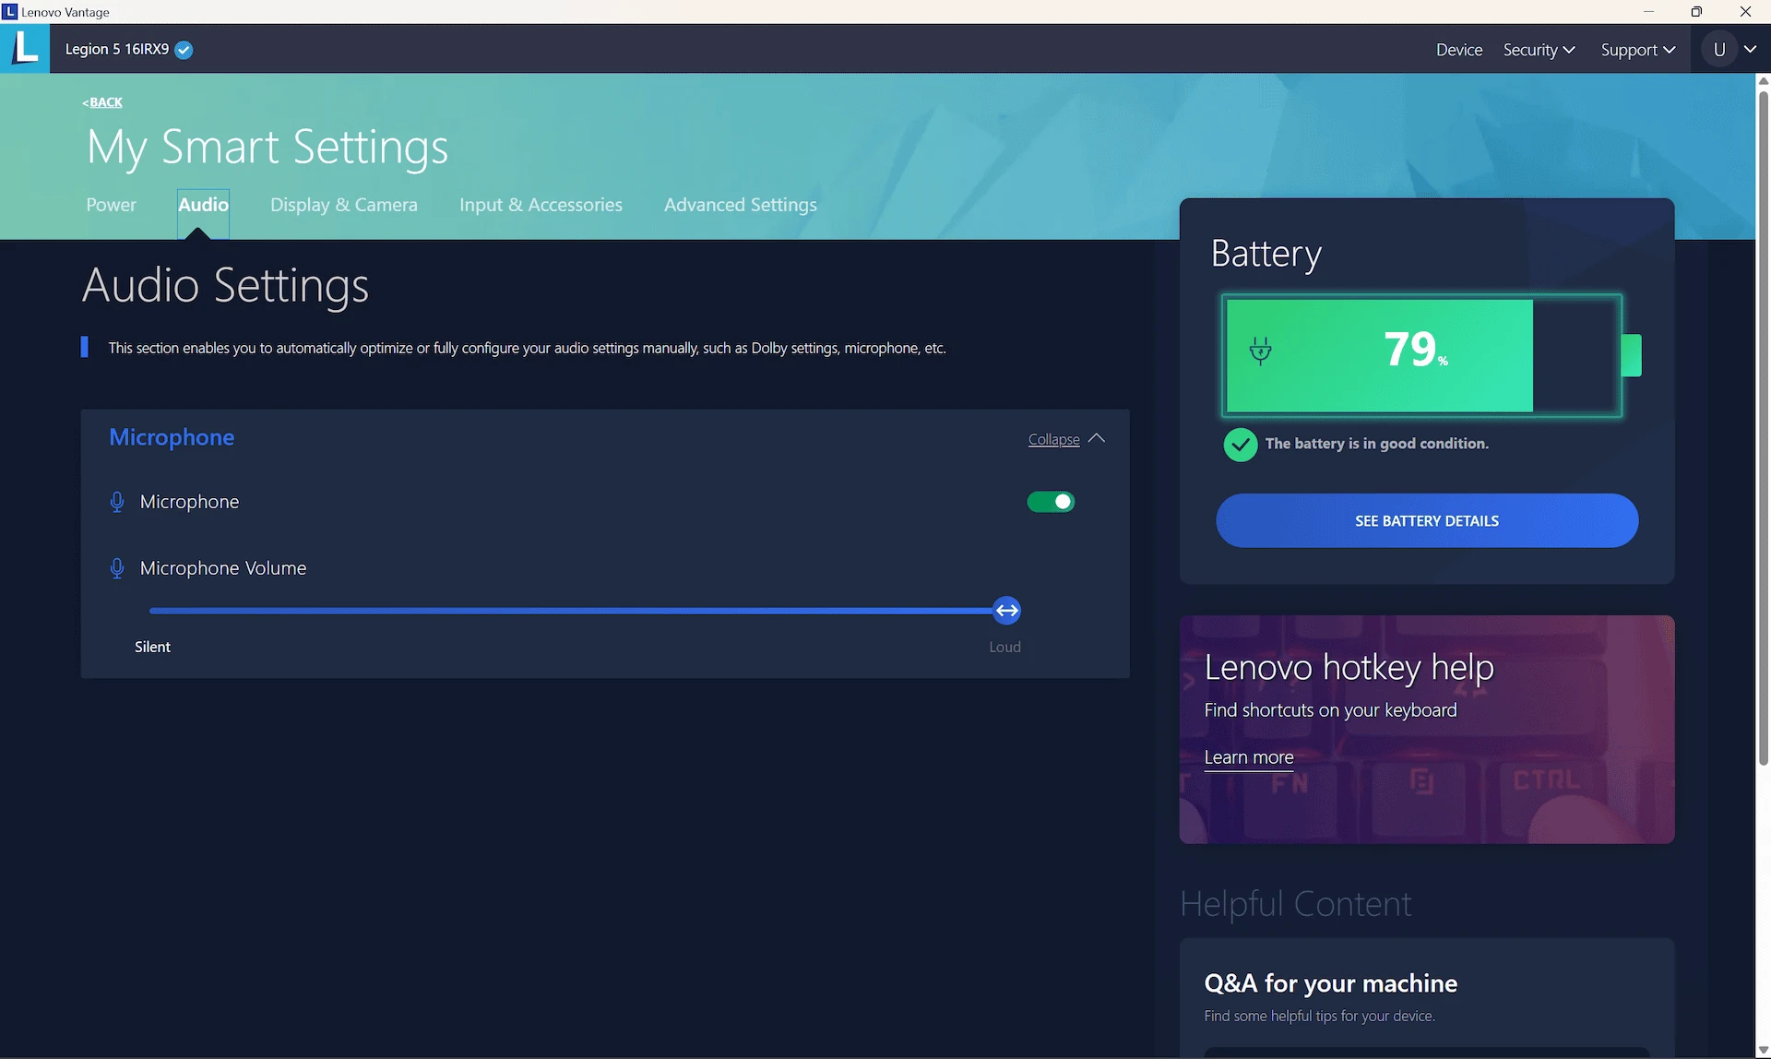This screenshot has height=1059, width=1771.
Task: Click 'The battery is in good condition.' text
Action: (x=1376, y=444)
